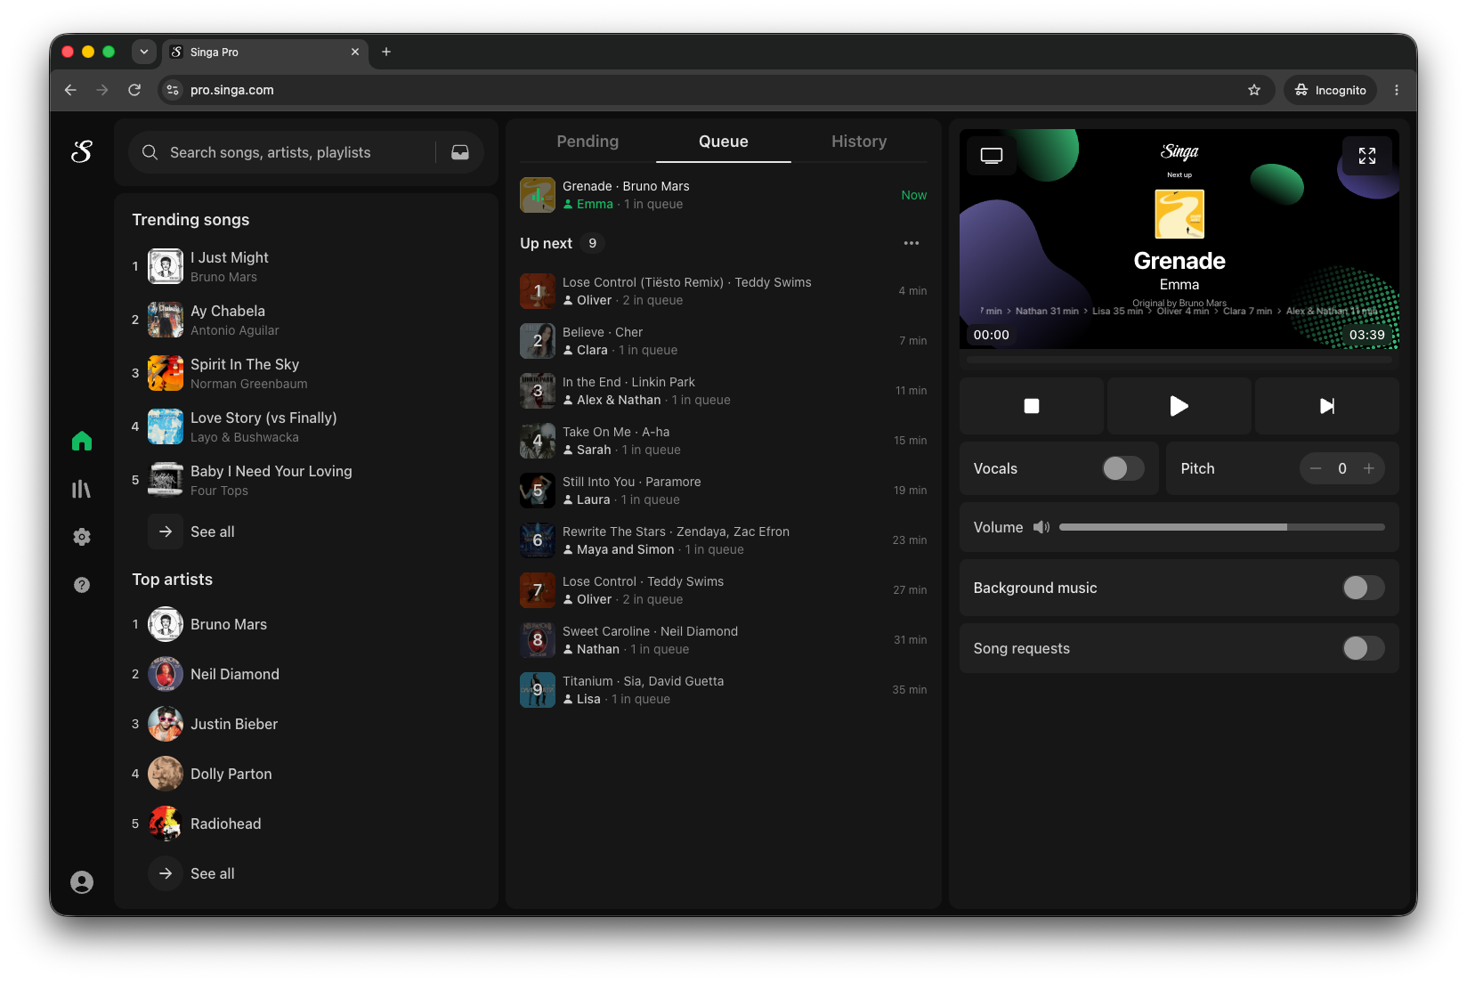The image size is (1467, 982).
Task: Reload the browser page
Action: [134, 90]
